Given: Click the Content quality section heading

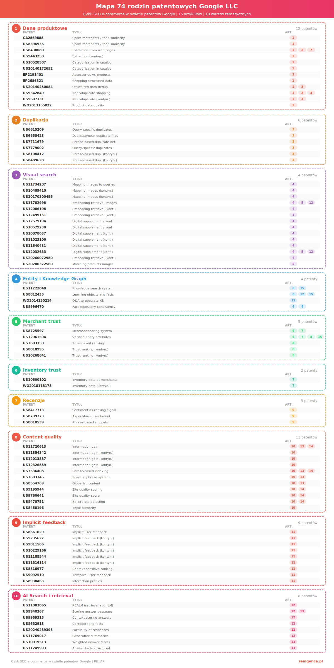Looking at the screenshot, I should (x=42, y=437).
